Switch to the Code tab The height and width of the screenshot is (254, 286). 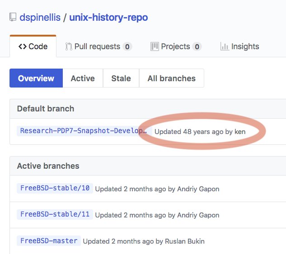pyautogui.click(x=33, y=46)
